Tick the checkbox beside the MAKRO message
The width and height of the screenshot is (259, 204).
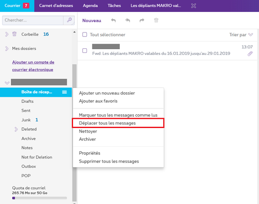tap(84, 50)
